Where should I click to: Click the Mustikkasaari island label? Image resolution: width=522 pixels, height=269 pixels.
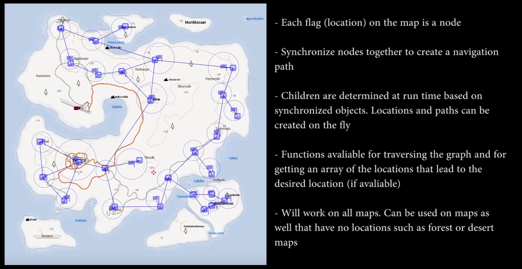click(x=196, y=22)
